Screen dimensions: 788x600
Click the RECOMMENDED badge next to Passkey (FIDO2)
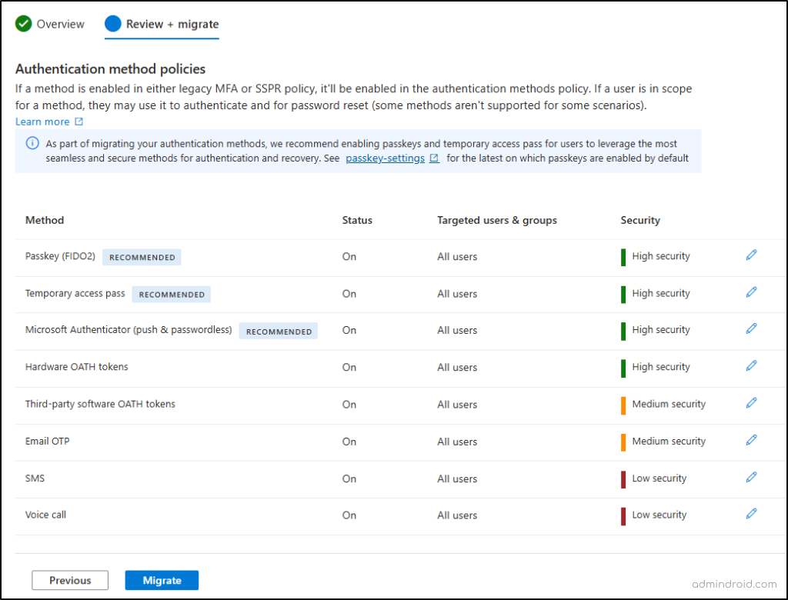tap(142, 257)
